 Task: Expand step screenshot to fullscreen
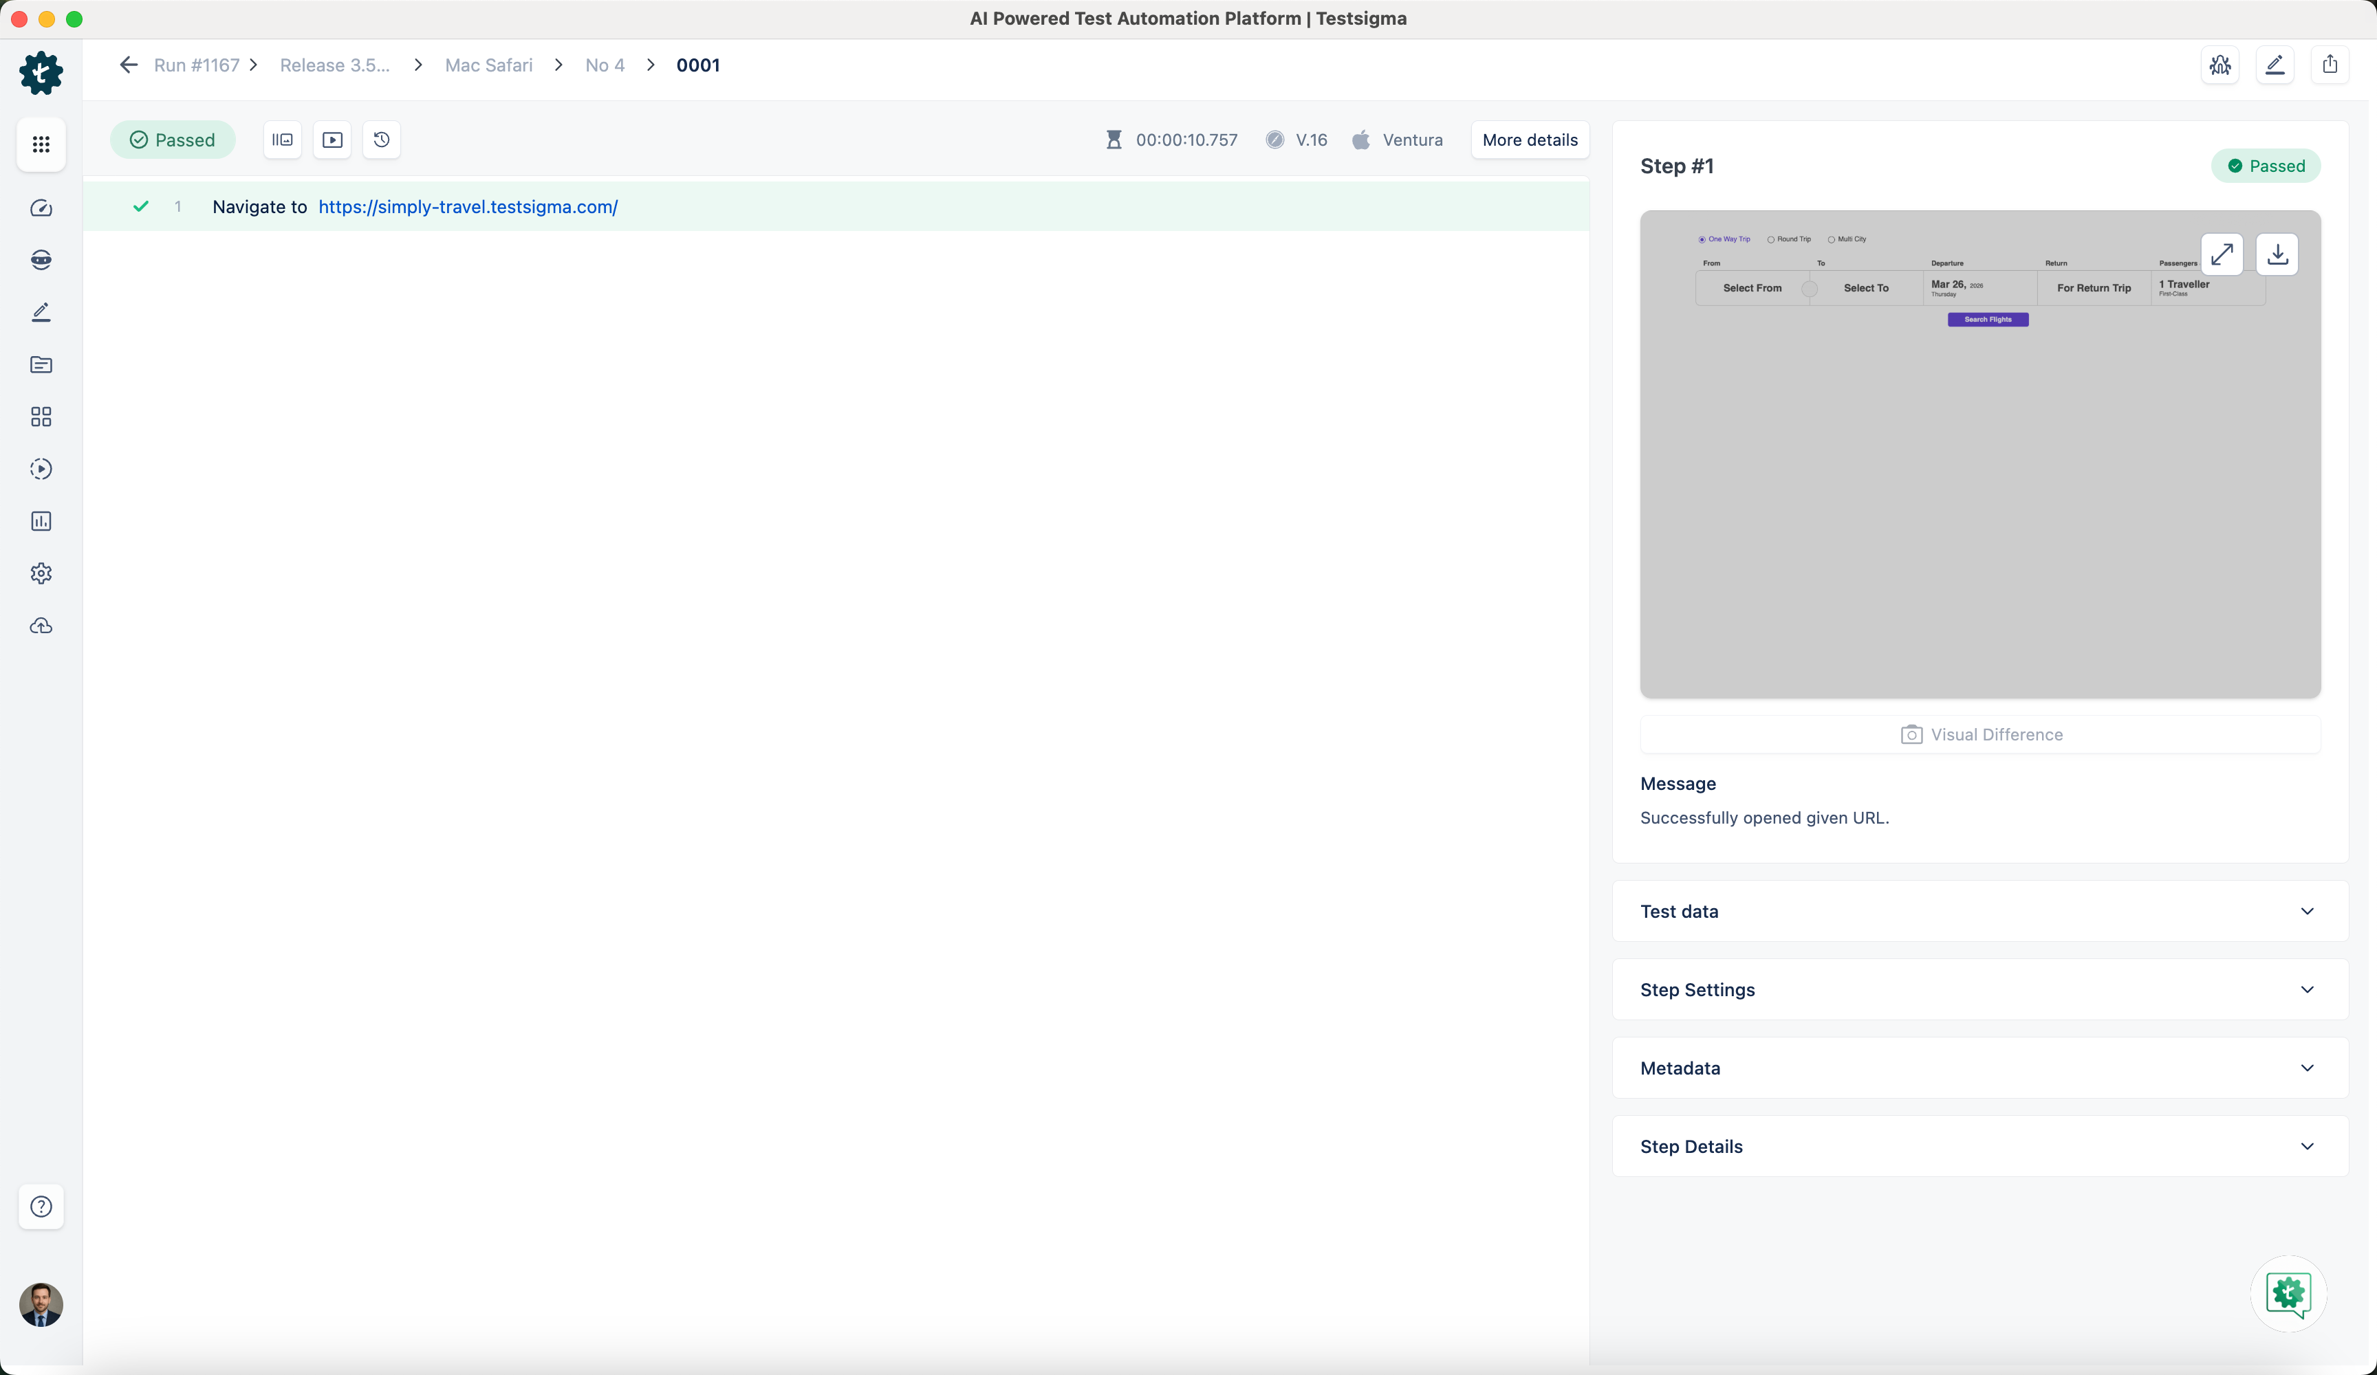2222,254
